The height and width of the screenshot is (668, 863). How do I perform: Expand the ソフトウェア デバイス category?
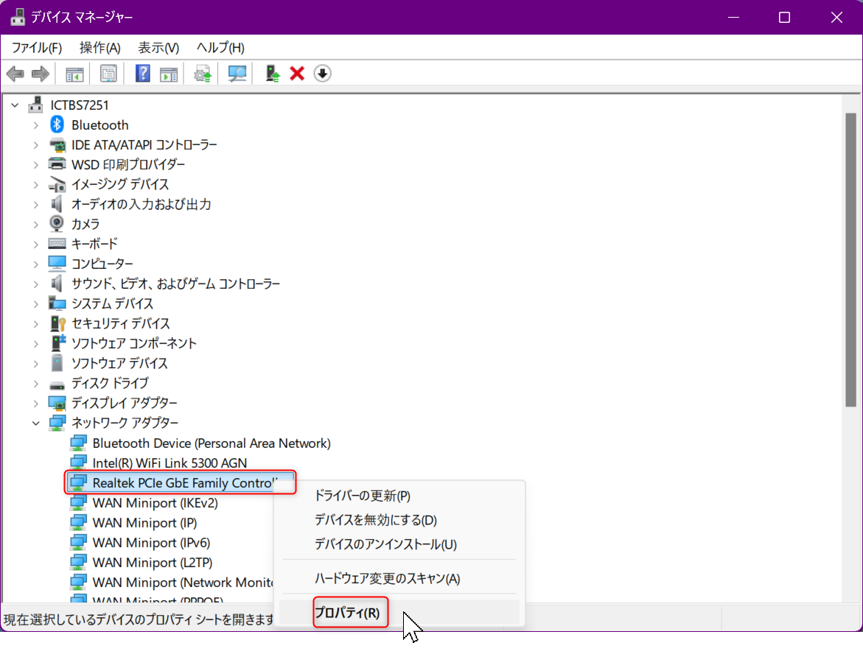click(36, 364)
